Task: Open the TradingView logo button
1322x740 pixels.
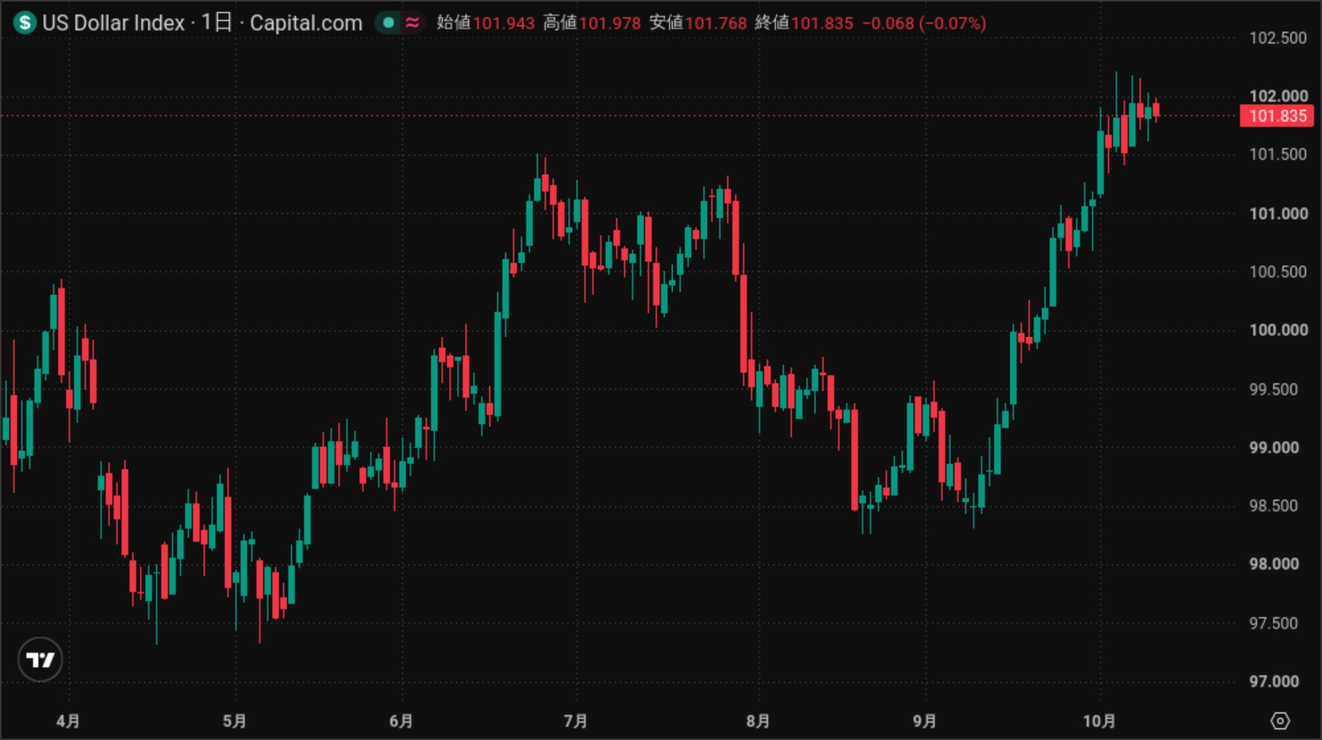Action: click(x=40, y=659)
